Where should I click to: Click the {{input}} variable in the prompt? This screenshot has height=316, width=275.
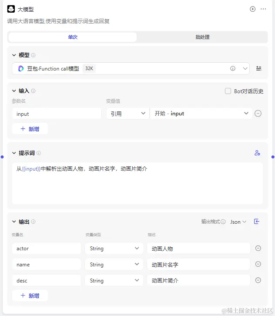click(31, 169)
